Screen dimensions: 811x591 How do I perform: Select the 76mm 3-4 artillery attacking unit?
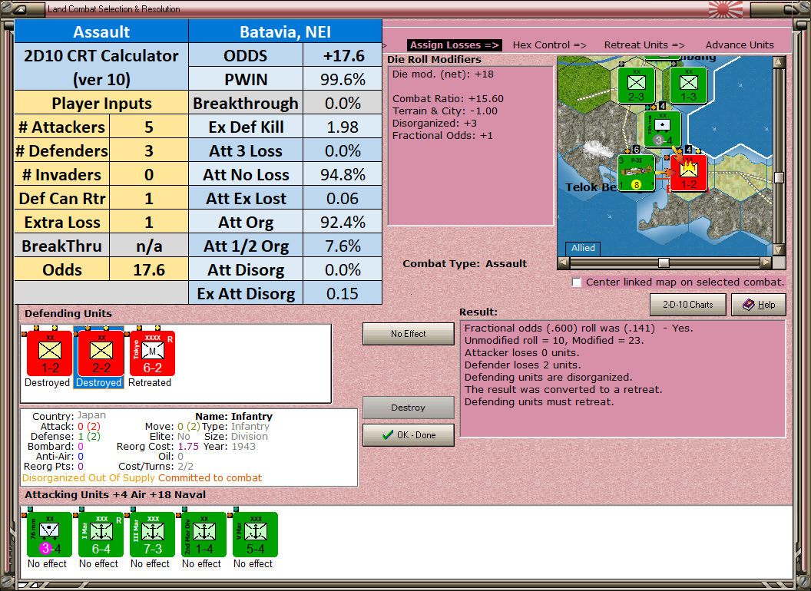pos(49,534)
